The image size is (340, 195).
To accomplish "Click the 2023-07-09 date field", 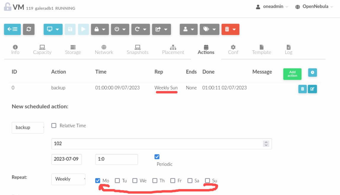I will [66, 159].
